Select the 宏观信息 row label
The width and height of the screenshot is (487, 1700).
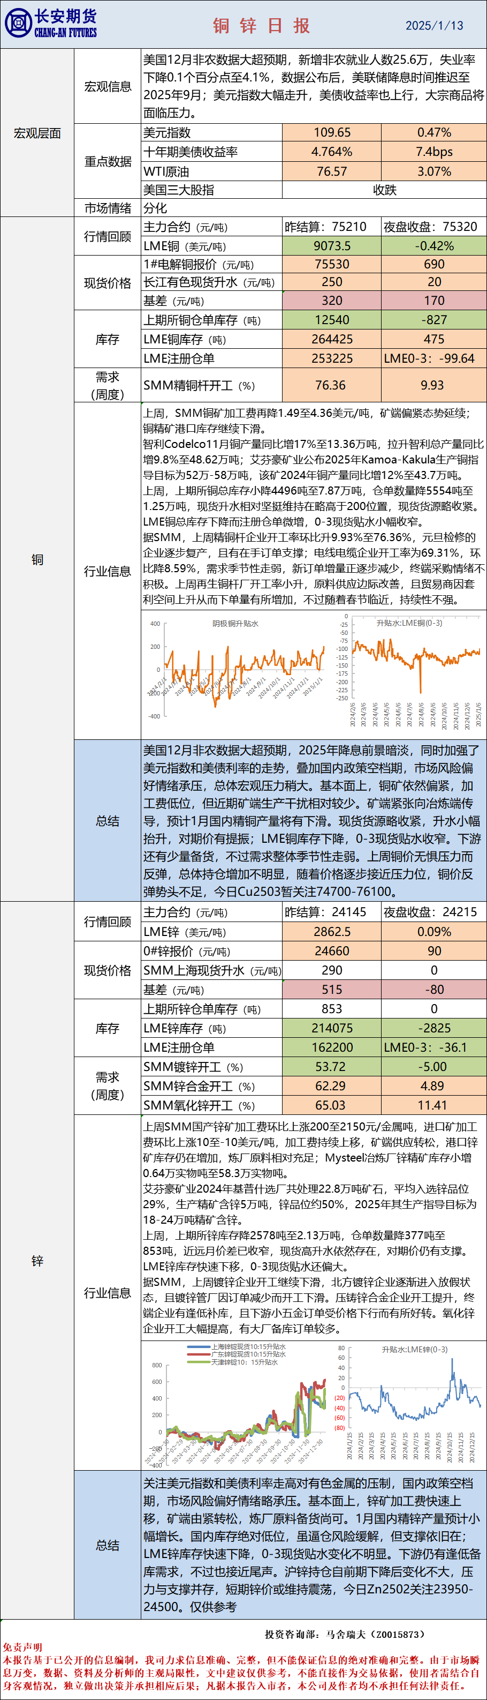tap(108, 86)
